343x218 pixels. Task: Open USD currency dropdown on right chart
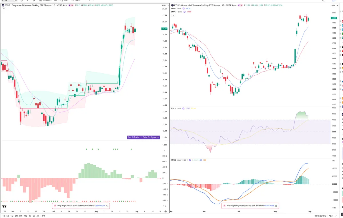tap(334, 5)
